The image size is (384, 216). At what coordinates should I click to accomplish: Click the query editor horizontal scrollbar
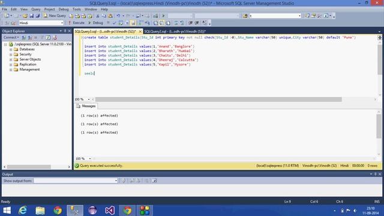tap(218, 100)
